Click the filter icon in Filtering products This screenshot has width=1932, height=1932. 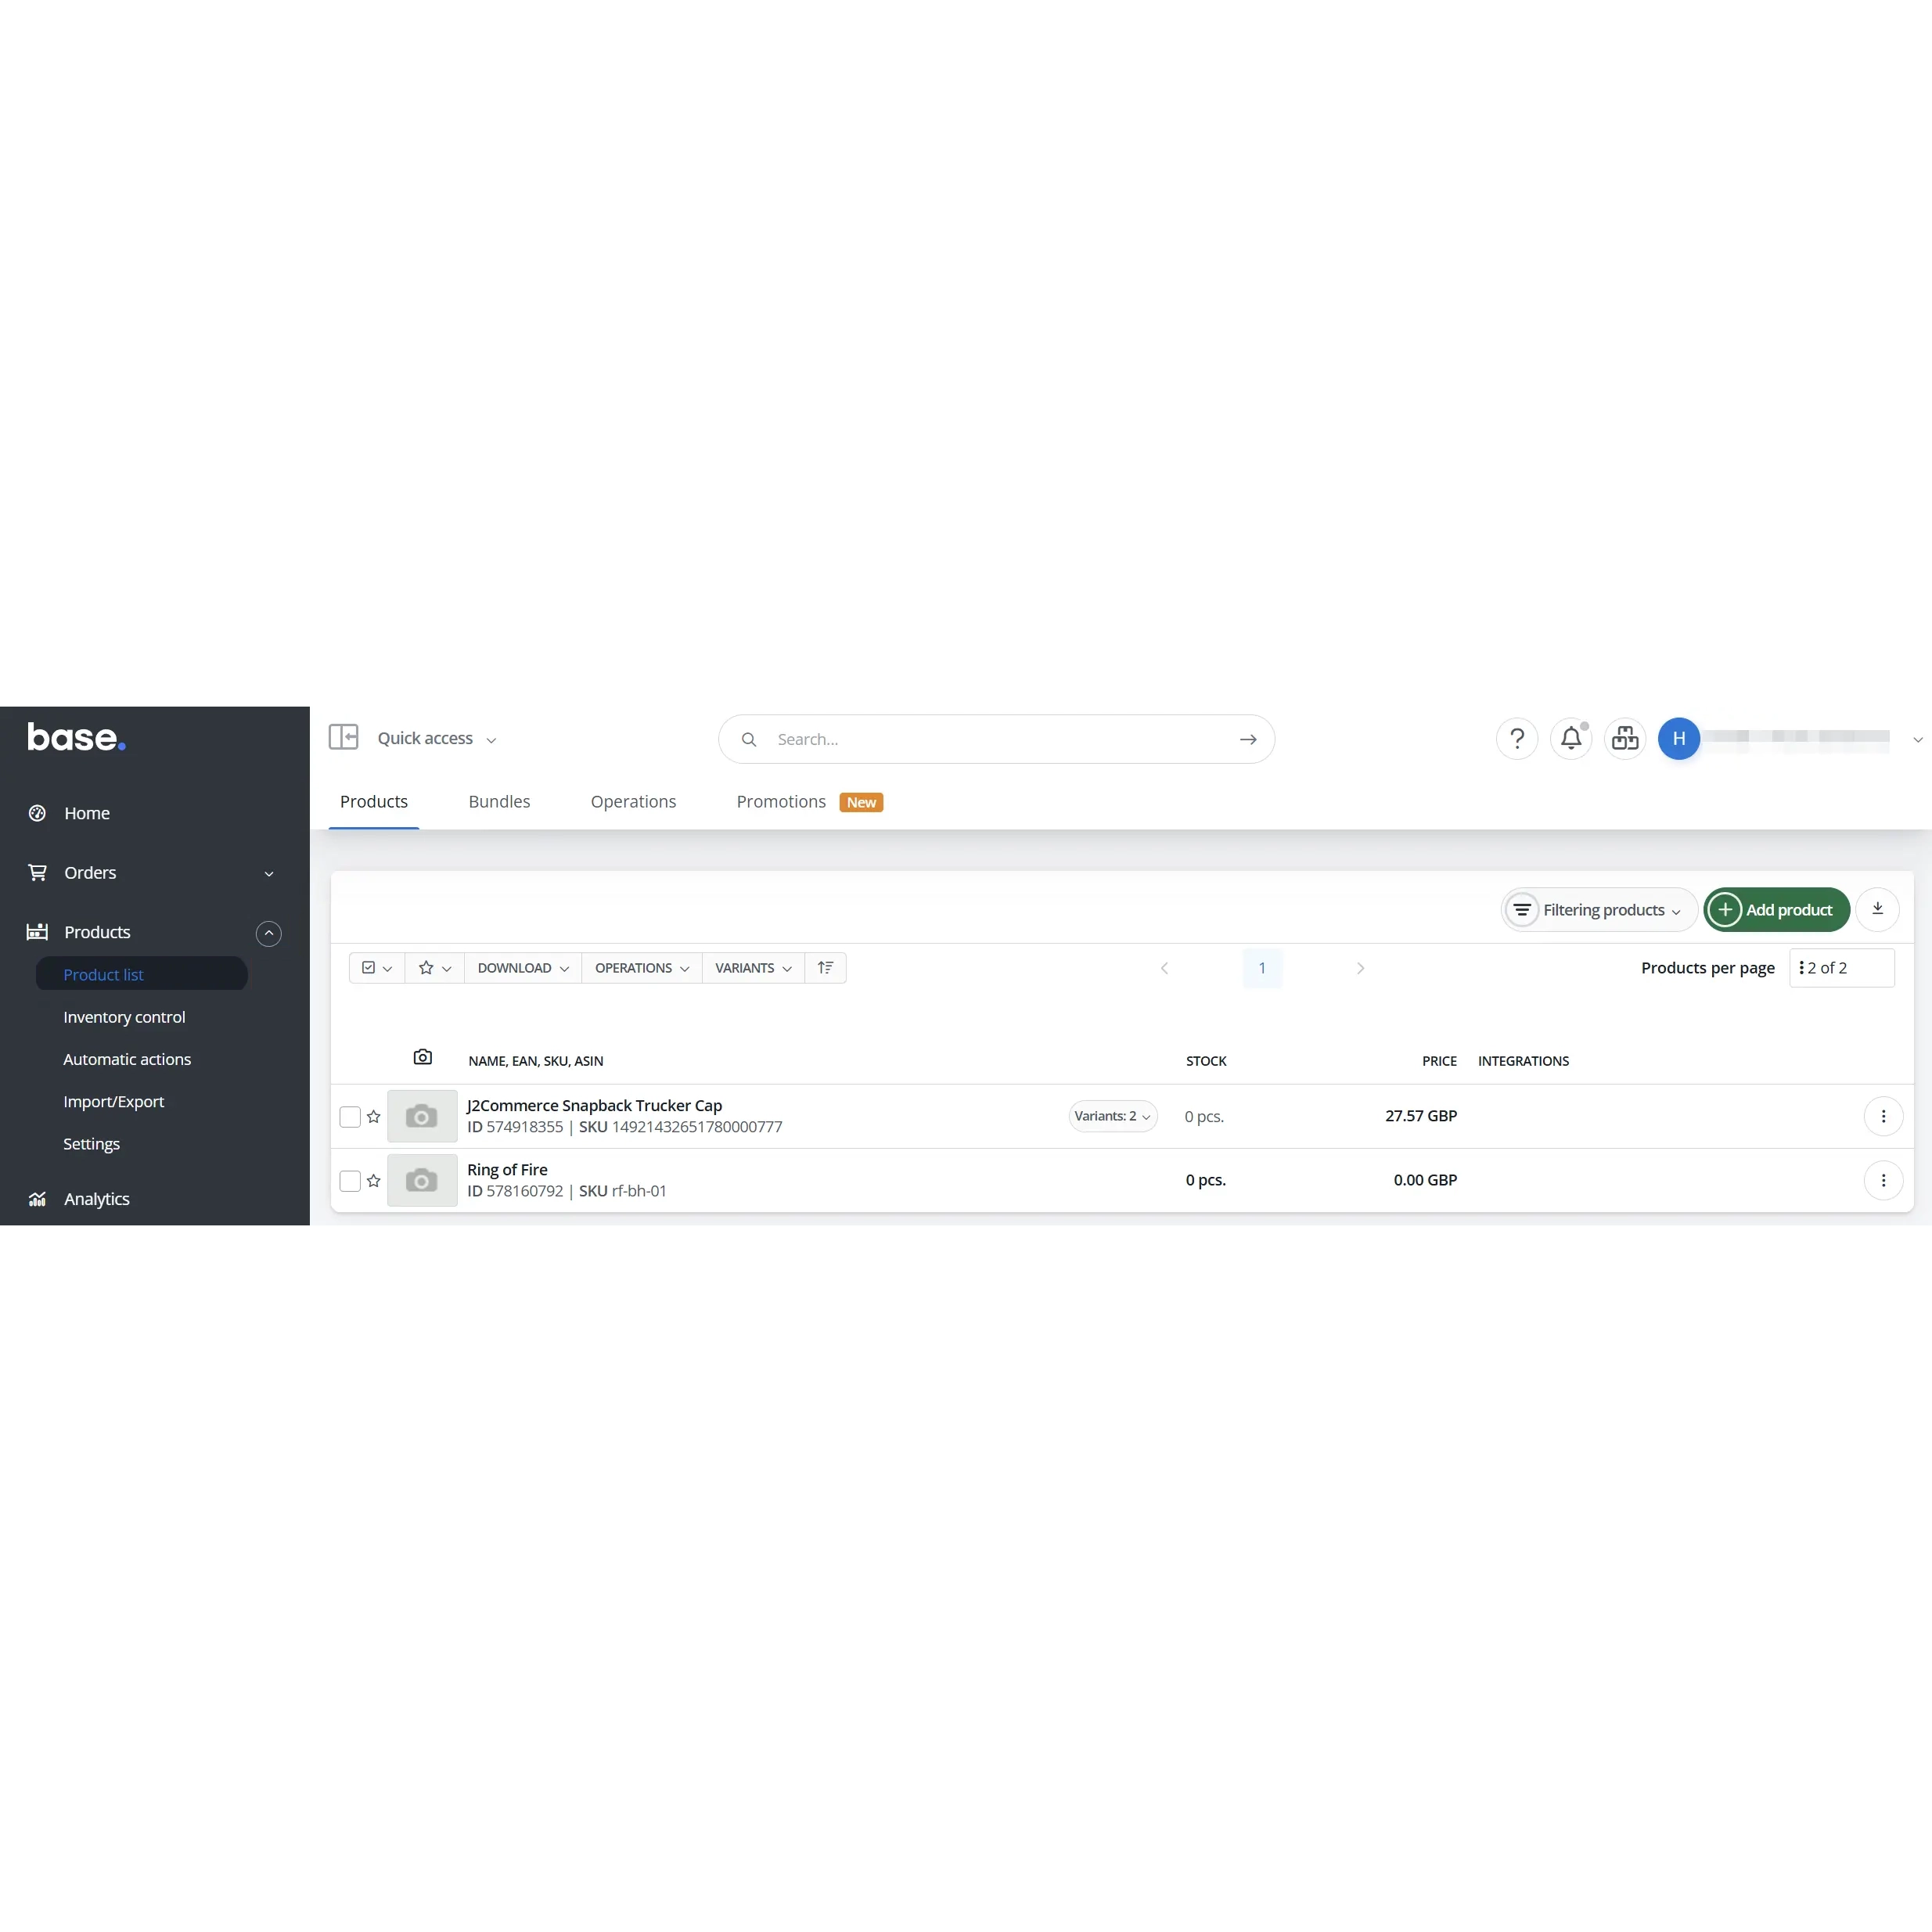pyautogui.click(x=1522, y=909)
